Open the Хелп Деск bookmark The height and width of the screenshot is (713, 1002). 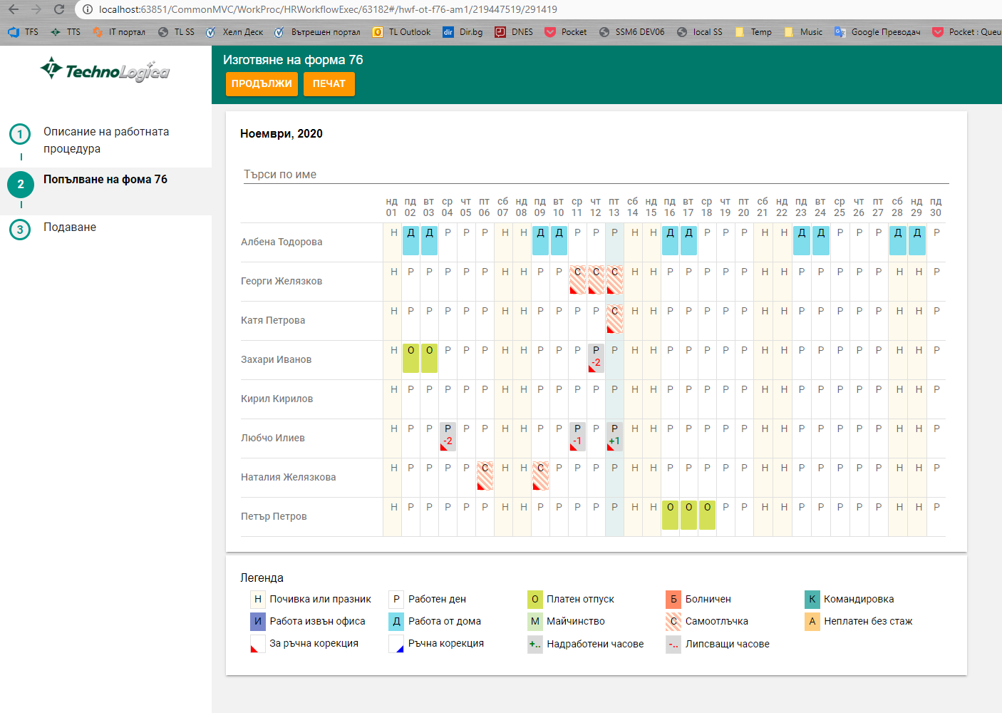234,32
